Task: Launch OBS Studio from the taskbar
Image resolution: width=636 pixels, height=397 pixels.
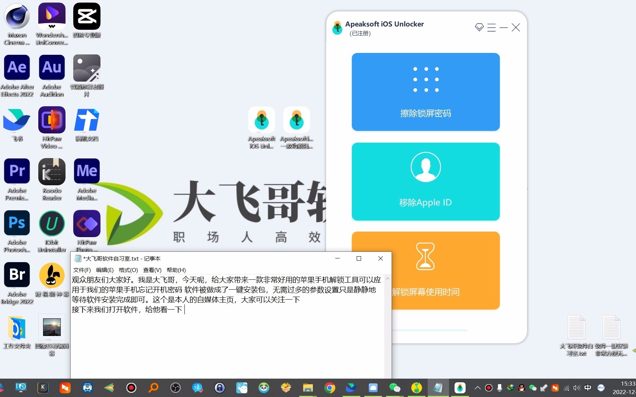Action: point(175,387)
